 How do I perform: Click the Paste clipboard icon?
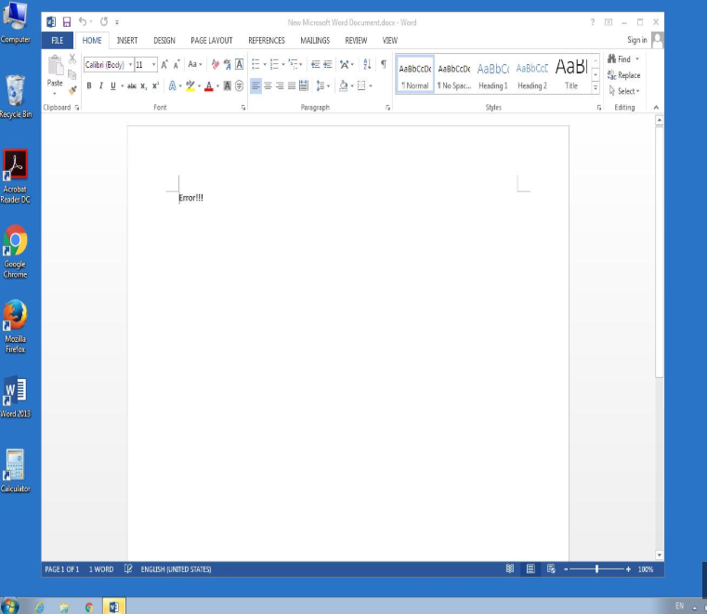pos(55,66)
